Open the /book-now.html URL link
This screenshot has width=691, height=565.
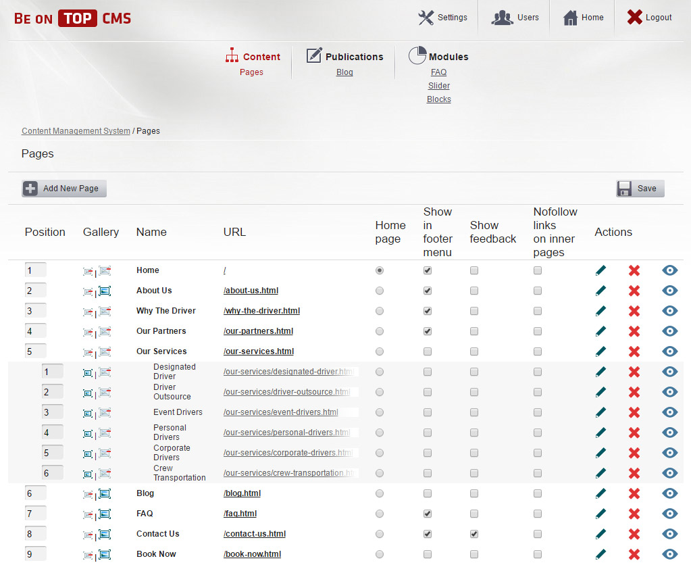252,554
